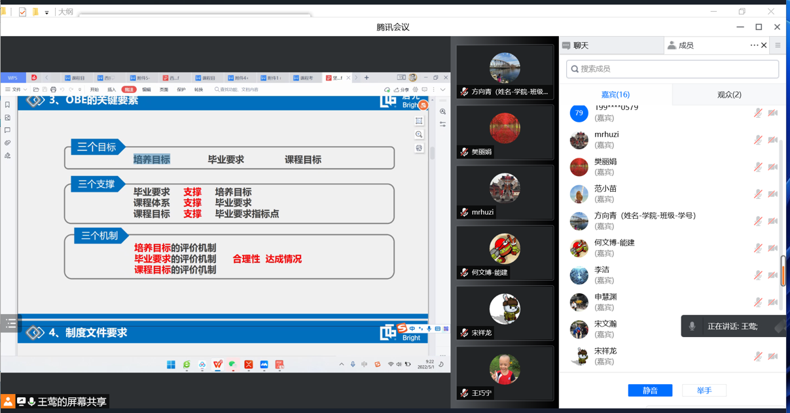
Task: Open the hamburger menu beside members panel
Action: (x=778, y=46)
